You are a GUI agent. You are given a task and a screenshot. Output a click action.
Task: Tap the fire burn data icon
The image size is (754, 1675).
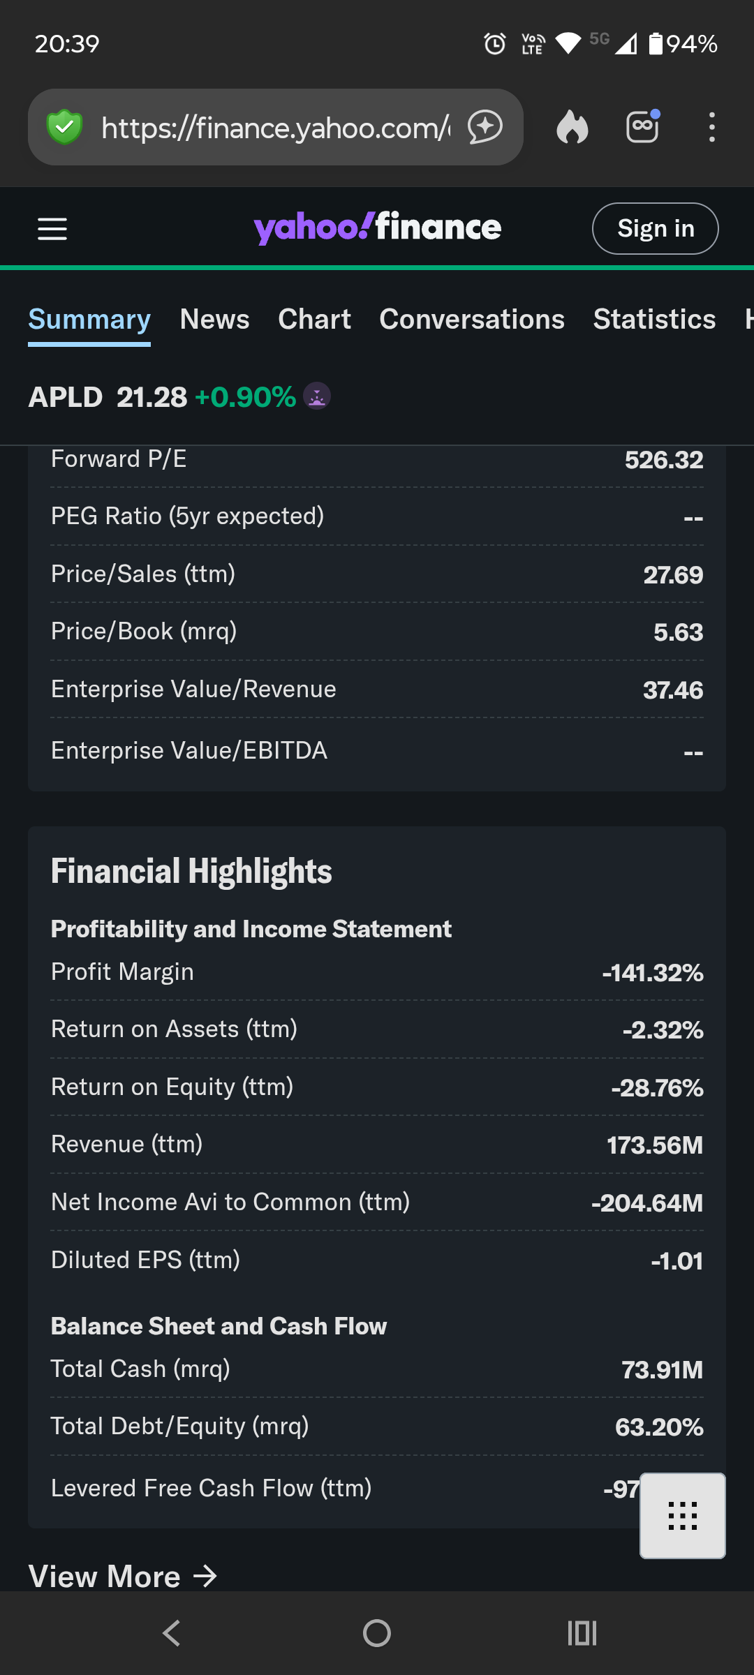[572, 127]
